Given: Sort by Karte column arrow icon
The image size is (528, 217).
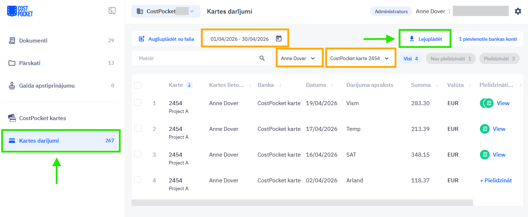Looking at the screenshot, I should coord(189,85).
